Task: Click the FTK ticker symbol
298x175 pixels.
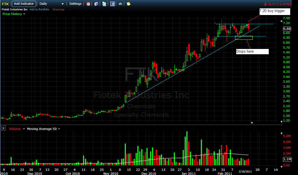Action: click(5, 4)
